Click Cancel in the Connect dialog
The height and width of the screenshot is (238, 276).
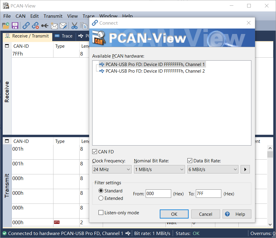[x=206, y=214]
